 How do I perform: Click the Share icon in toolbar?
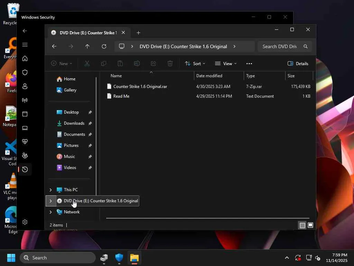(x=153, y=64)
